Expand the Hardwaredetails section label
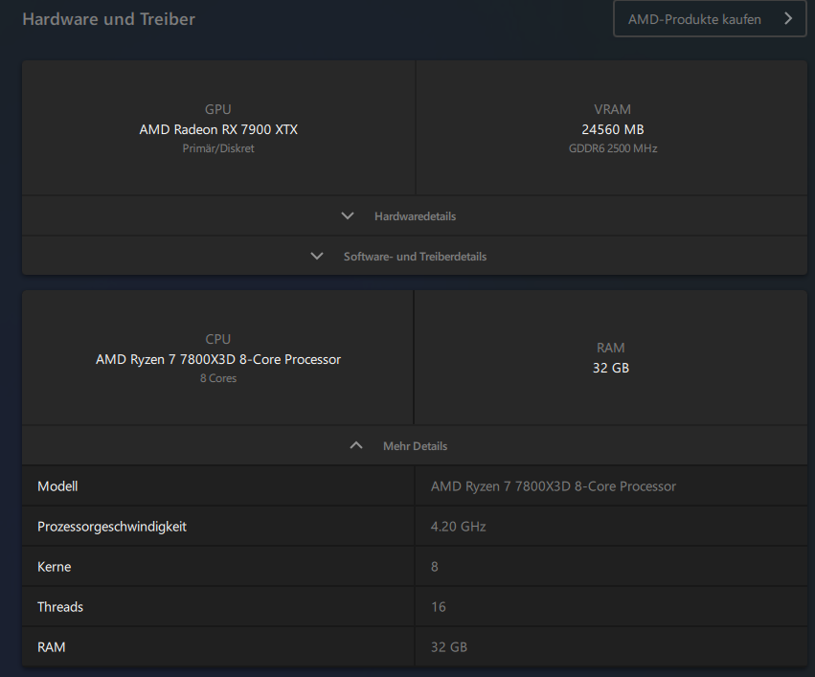 click(x=415, y=216)
